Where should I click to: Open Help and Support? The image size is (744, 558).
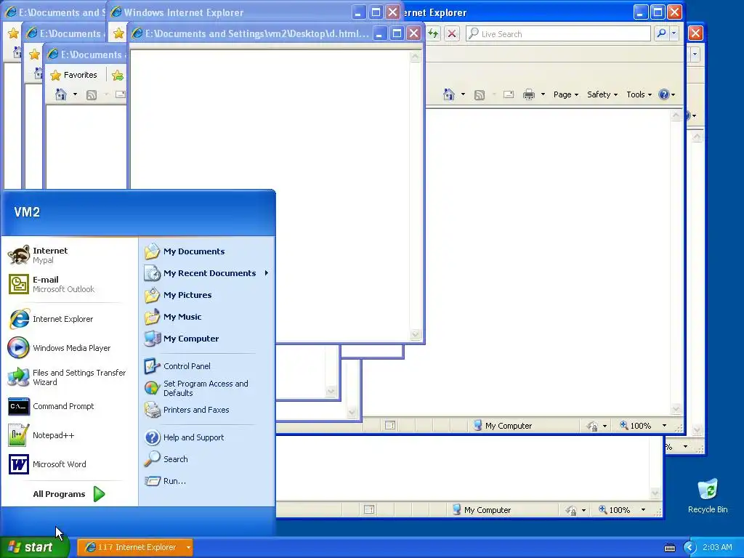tap(207, 437)
